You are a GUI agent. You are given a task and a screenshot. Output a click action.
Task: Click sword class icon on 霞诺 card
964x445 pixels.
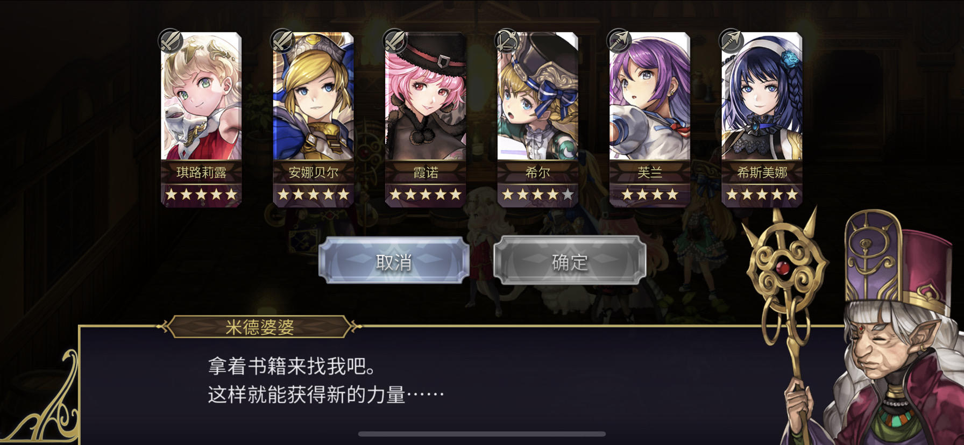394,41
